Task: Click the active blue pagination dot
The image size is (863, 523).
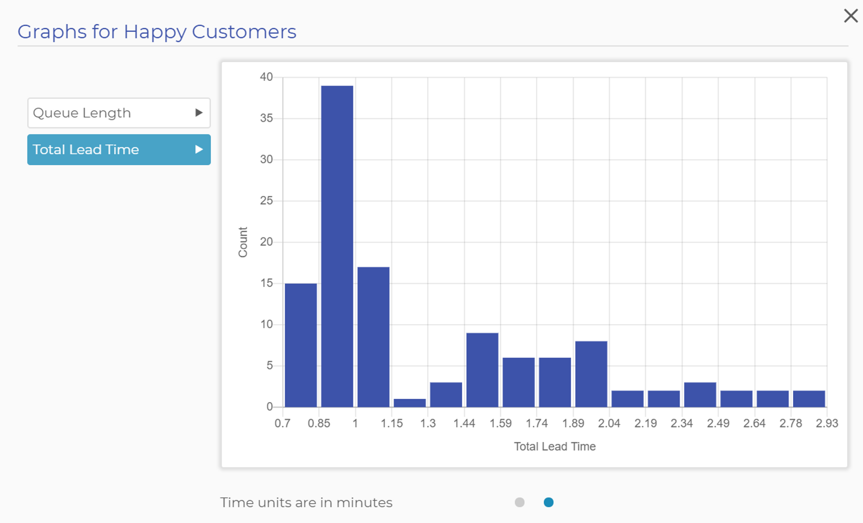Action: (549, 502)
